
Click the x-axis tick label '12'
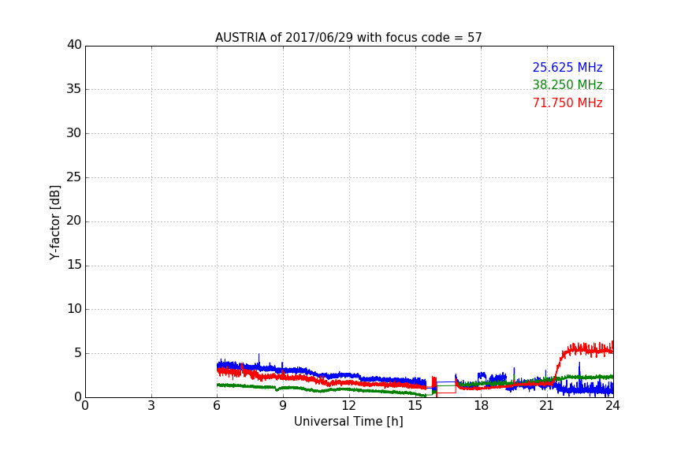348,406
